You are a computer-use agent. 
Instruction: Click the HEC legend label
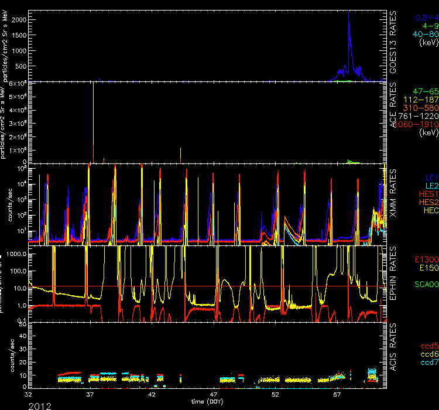click(x=430, y=210)
